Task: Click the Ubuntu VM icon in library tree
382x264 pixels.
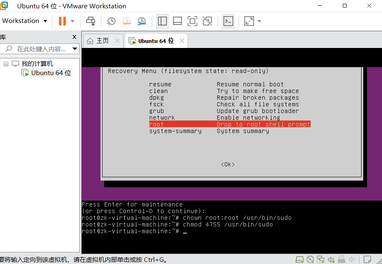Action: click(25, 73)
